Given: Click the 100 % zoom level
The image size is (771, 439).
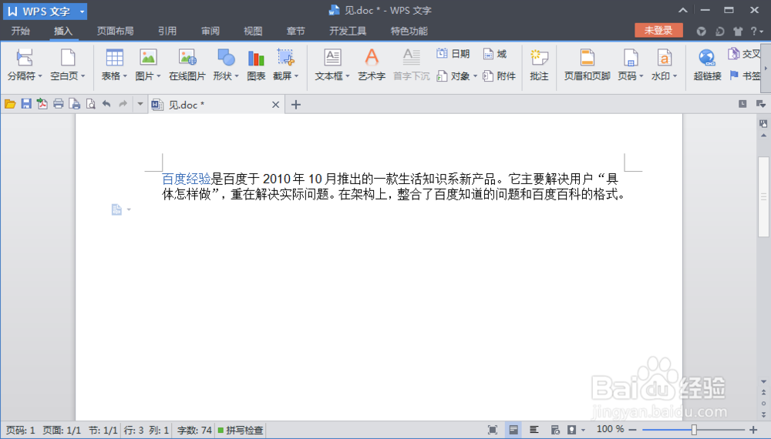Looking at the screenshot, I should click(x=610, y=430).
